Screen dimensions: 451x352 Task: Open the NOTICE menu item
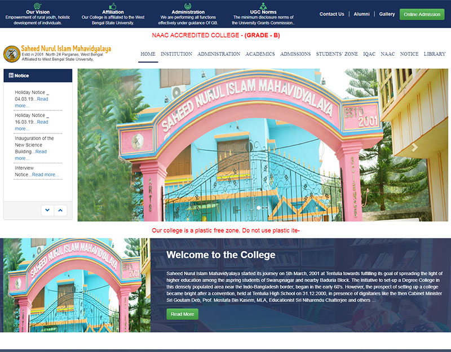[x=409, y=54]
